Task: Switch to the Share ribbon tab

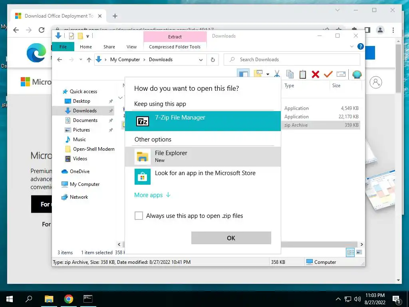Action: pos(109,47)
